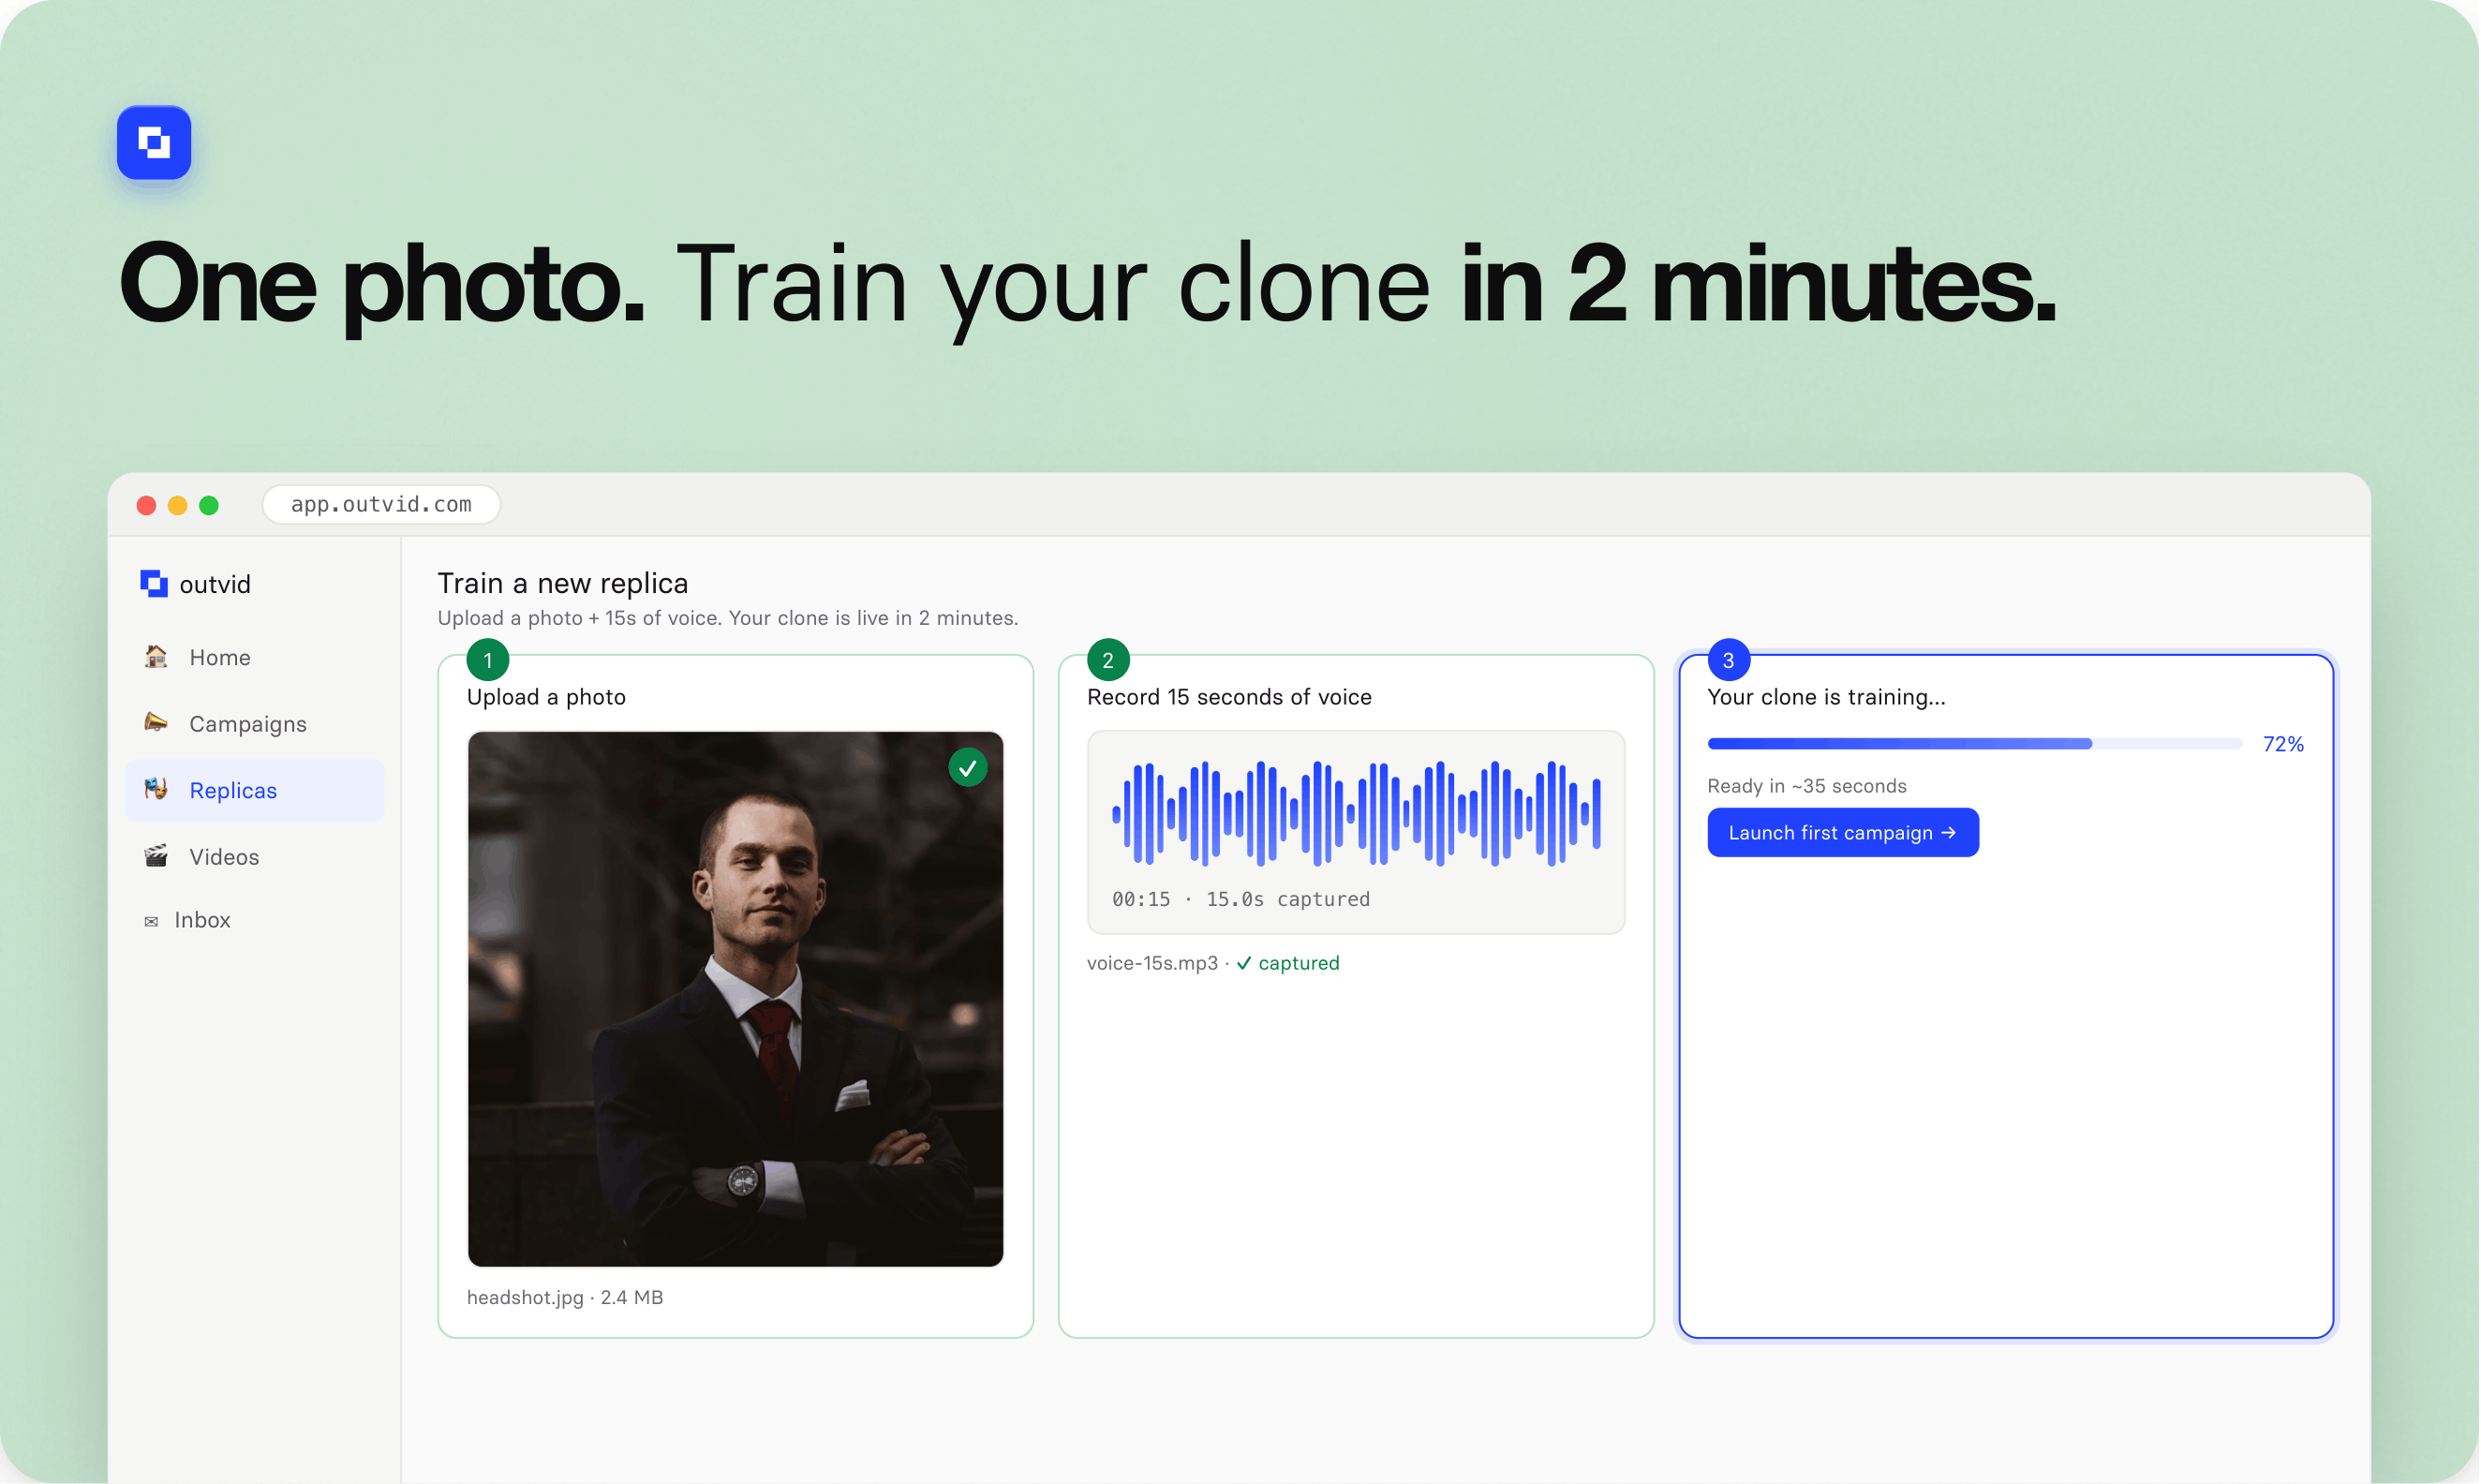Image resolution: width=2481 pixels, height=1484 pixels.
Task: Click the green checkmark badge on the photo
Action: [968, 768]
